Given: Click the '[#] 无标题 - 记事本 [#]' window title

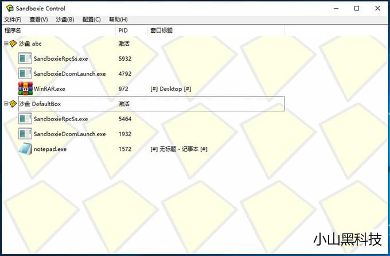Looking at the screenshot, I should point(179,149).
